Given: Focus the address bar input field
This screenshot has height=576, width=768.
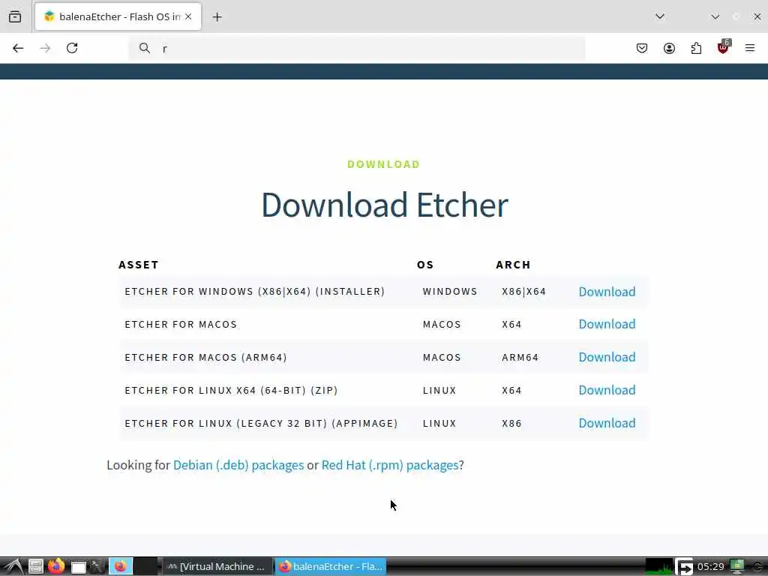Looking at the screenshot, I should 356,48.
